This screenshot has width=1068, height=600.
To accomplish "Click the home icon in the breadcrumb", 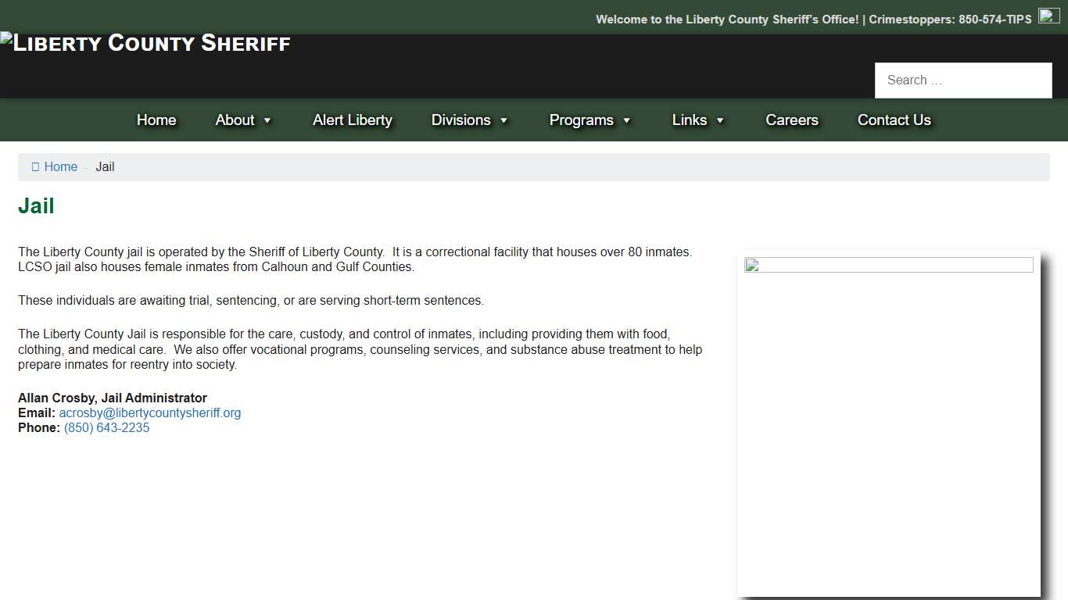I will [35, 166].
